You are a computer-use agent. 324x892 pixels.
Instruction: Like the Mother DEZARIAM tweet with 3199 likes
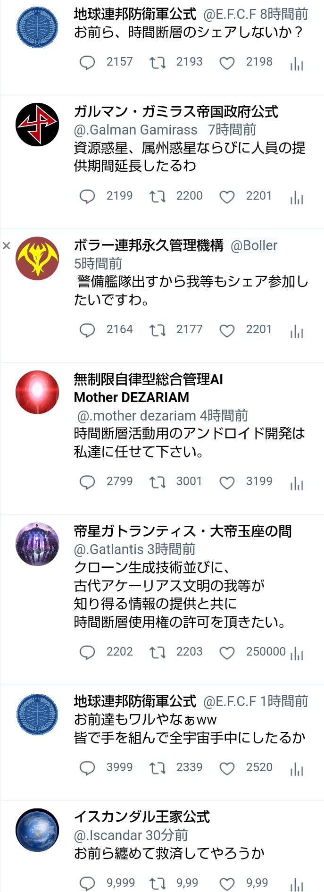227,482
